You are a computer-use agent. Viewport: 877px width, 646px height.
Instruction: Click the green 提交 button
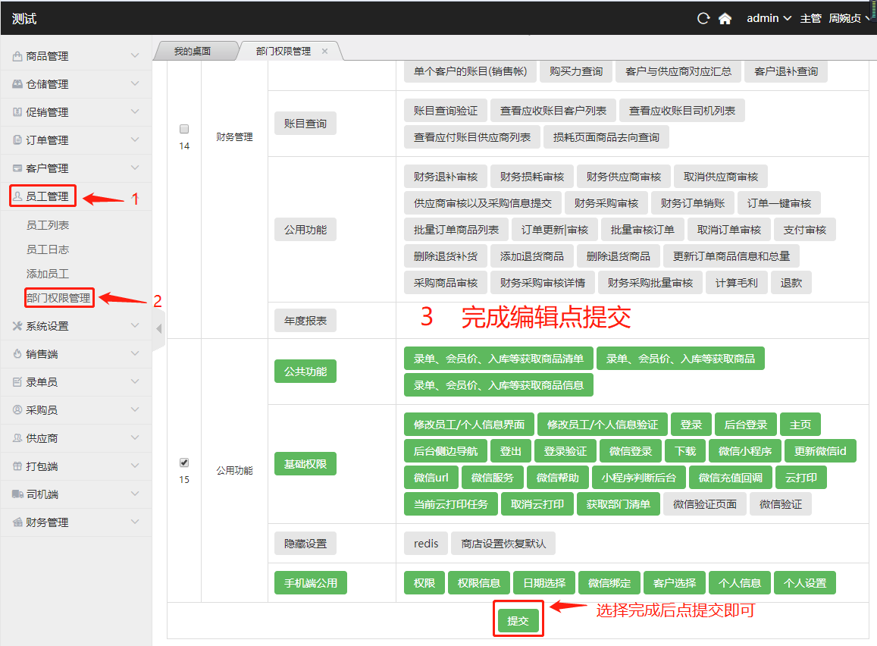pyautogui.click(x=518, y=621)
